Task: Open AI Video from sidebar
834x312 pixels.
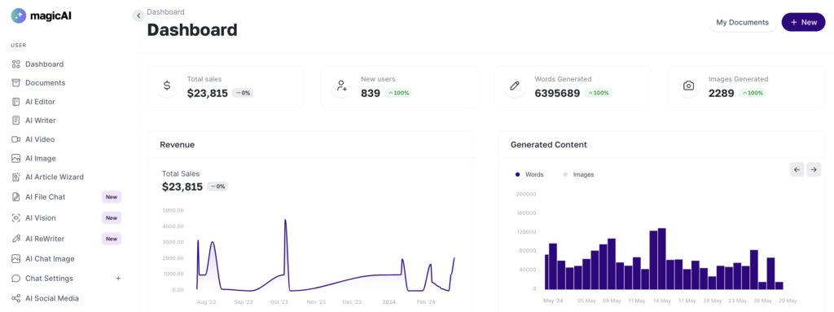Action: (40, 139)
